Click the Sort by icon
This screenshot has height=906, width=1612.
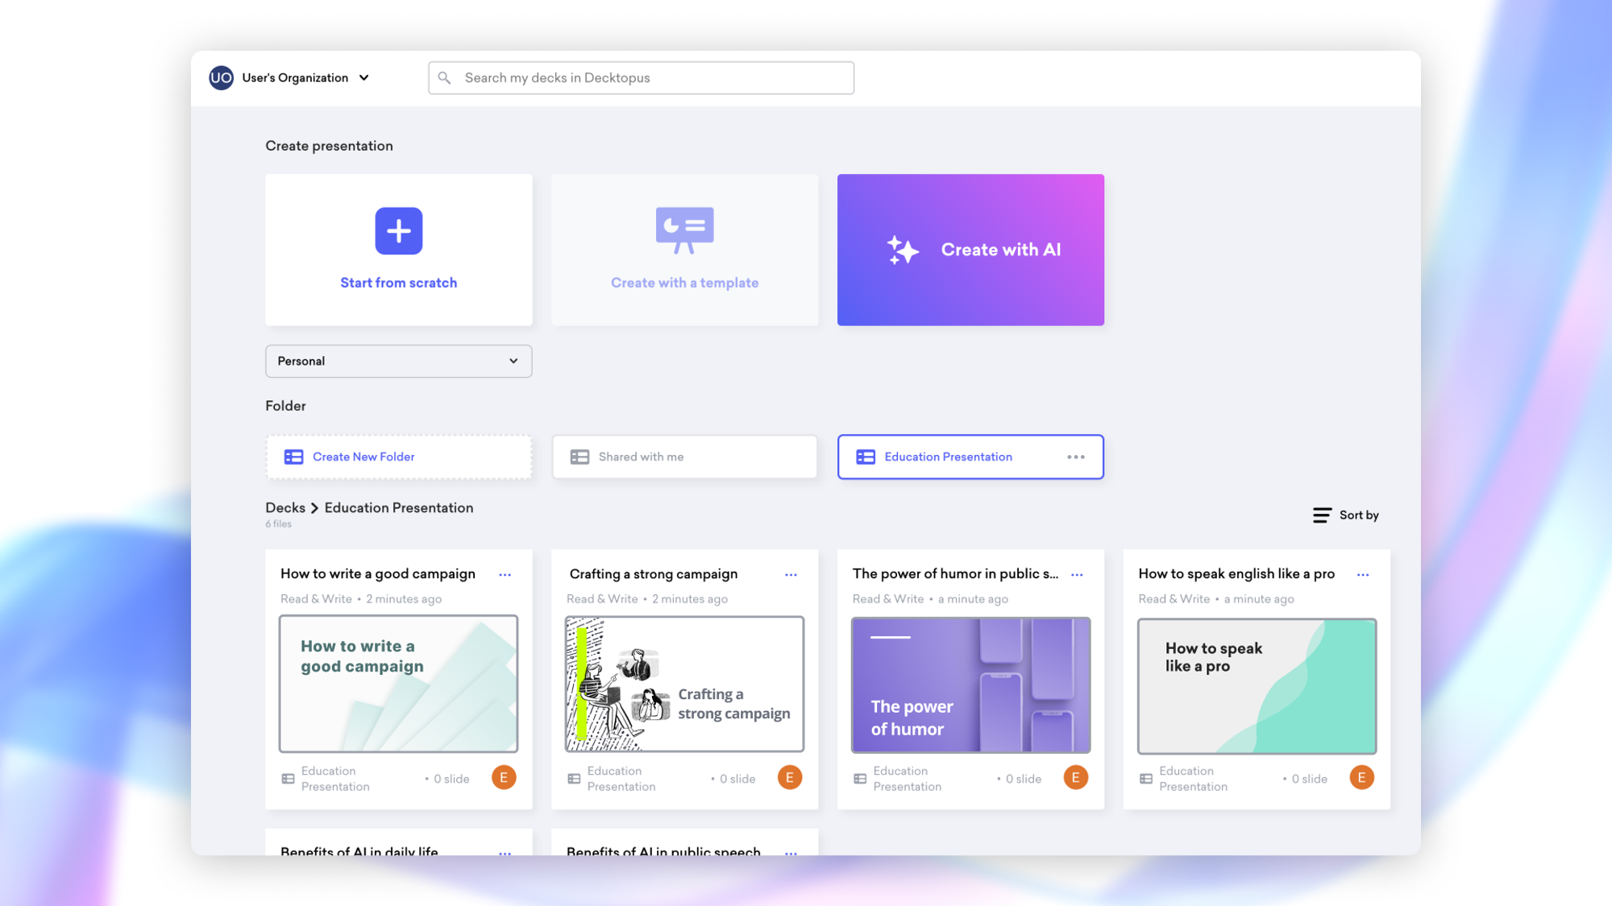[1323, 515]
